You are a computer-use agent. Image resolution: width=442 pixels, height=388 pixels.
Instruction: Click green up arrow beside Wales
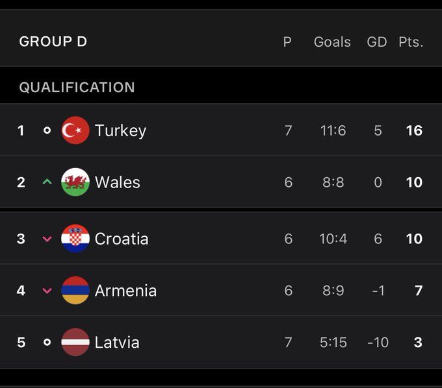tap(47, 182)
